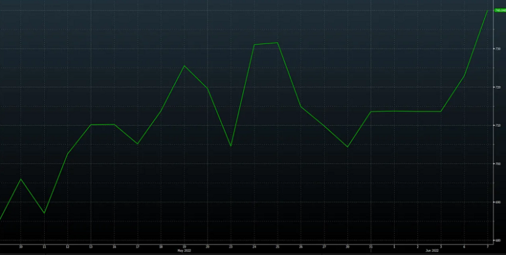Click the date 31 axis tick

(x=371, y=246)
